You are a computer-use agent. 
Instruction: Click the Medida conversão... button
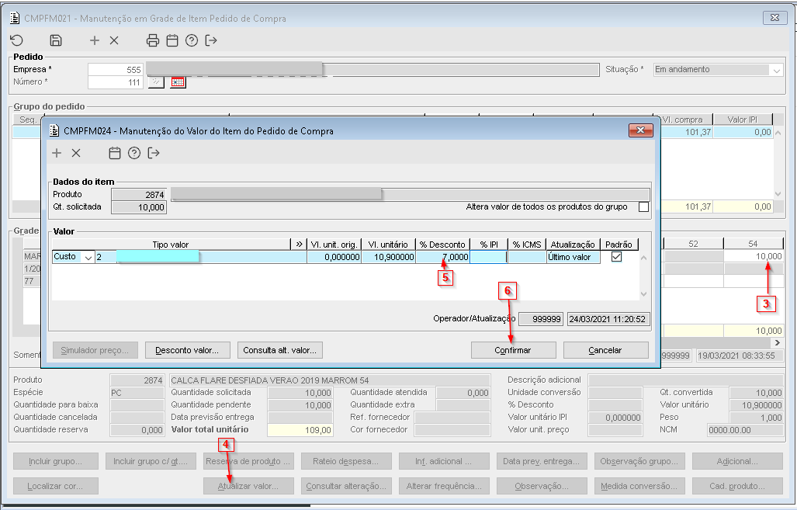point(639,486)
